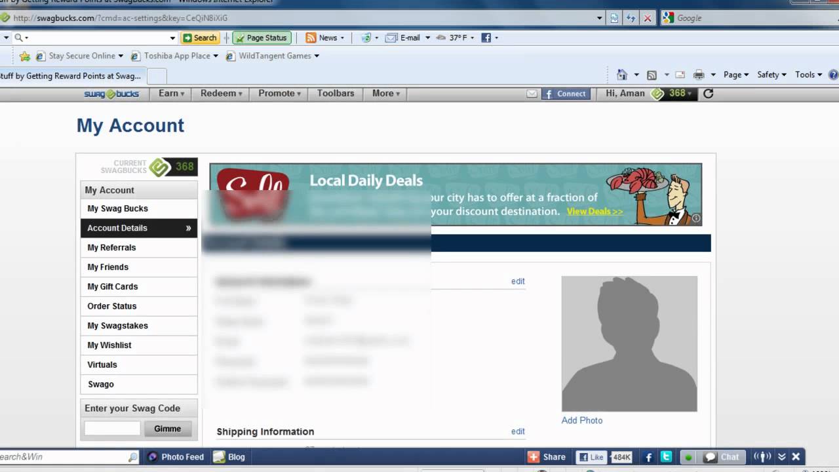Open My Gift Cards in sidebar
The image size is (839, 472).
pyautogui.click(x=139, y=286)
